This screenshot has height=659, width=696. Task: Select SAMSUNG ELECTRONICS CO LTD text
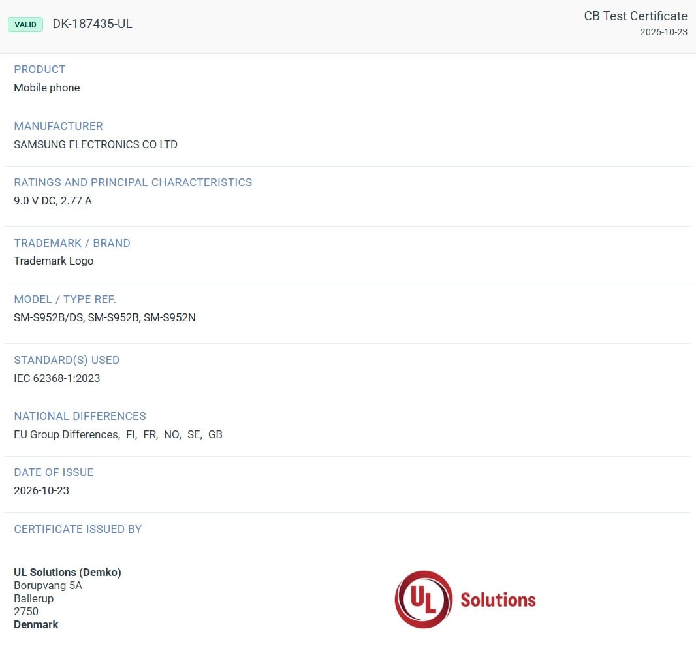click(x=95, y=144)
